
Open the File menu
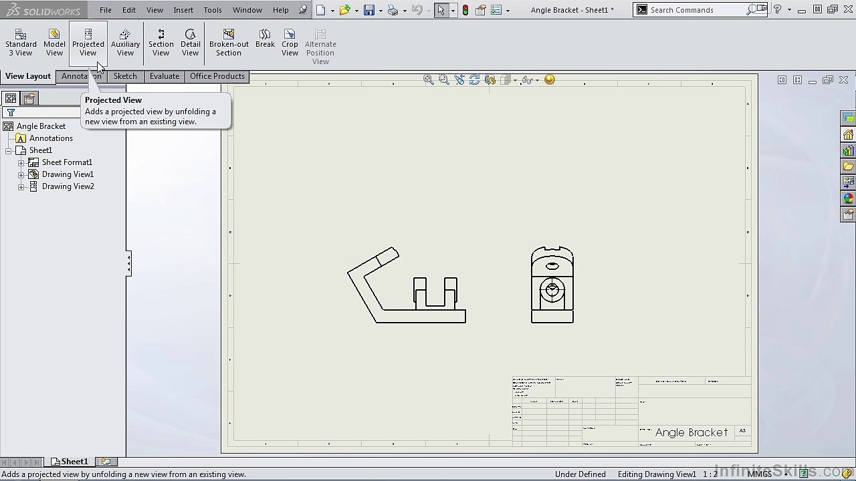(106, 10)
